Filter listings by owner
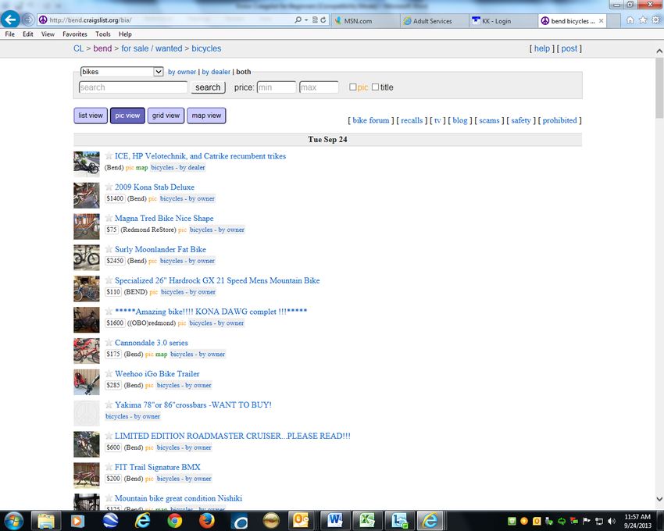Screen dimensions: 664x531 click(x=182, y=72)
